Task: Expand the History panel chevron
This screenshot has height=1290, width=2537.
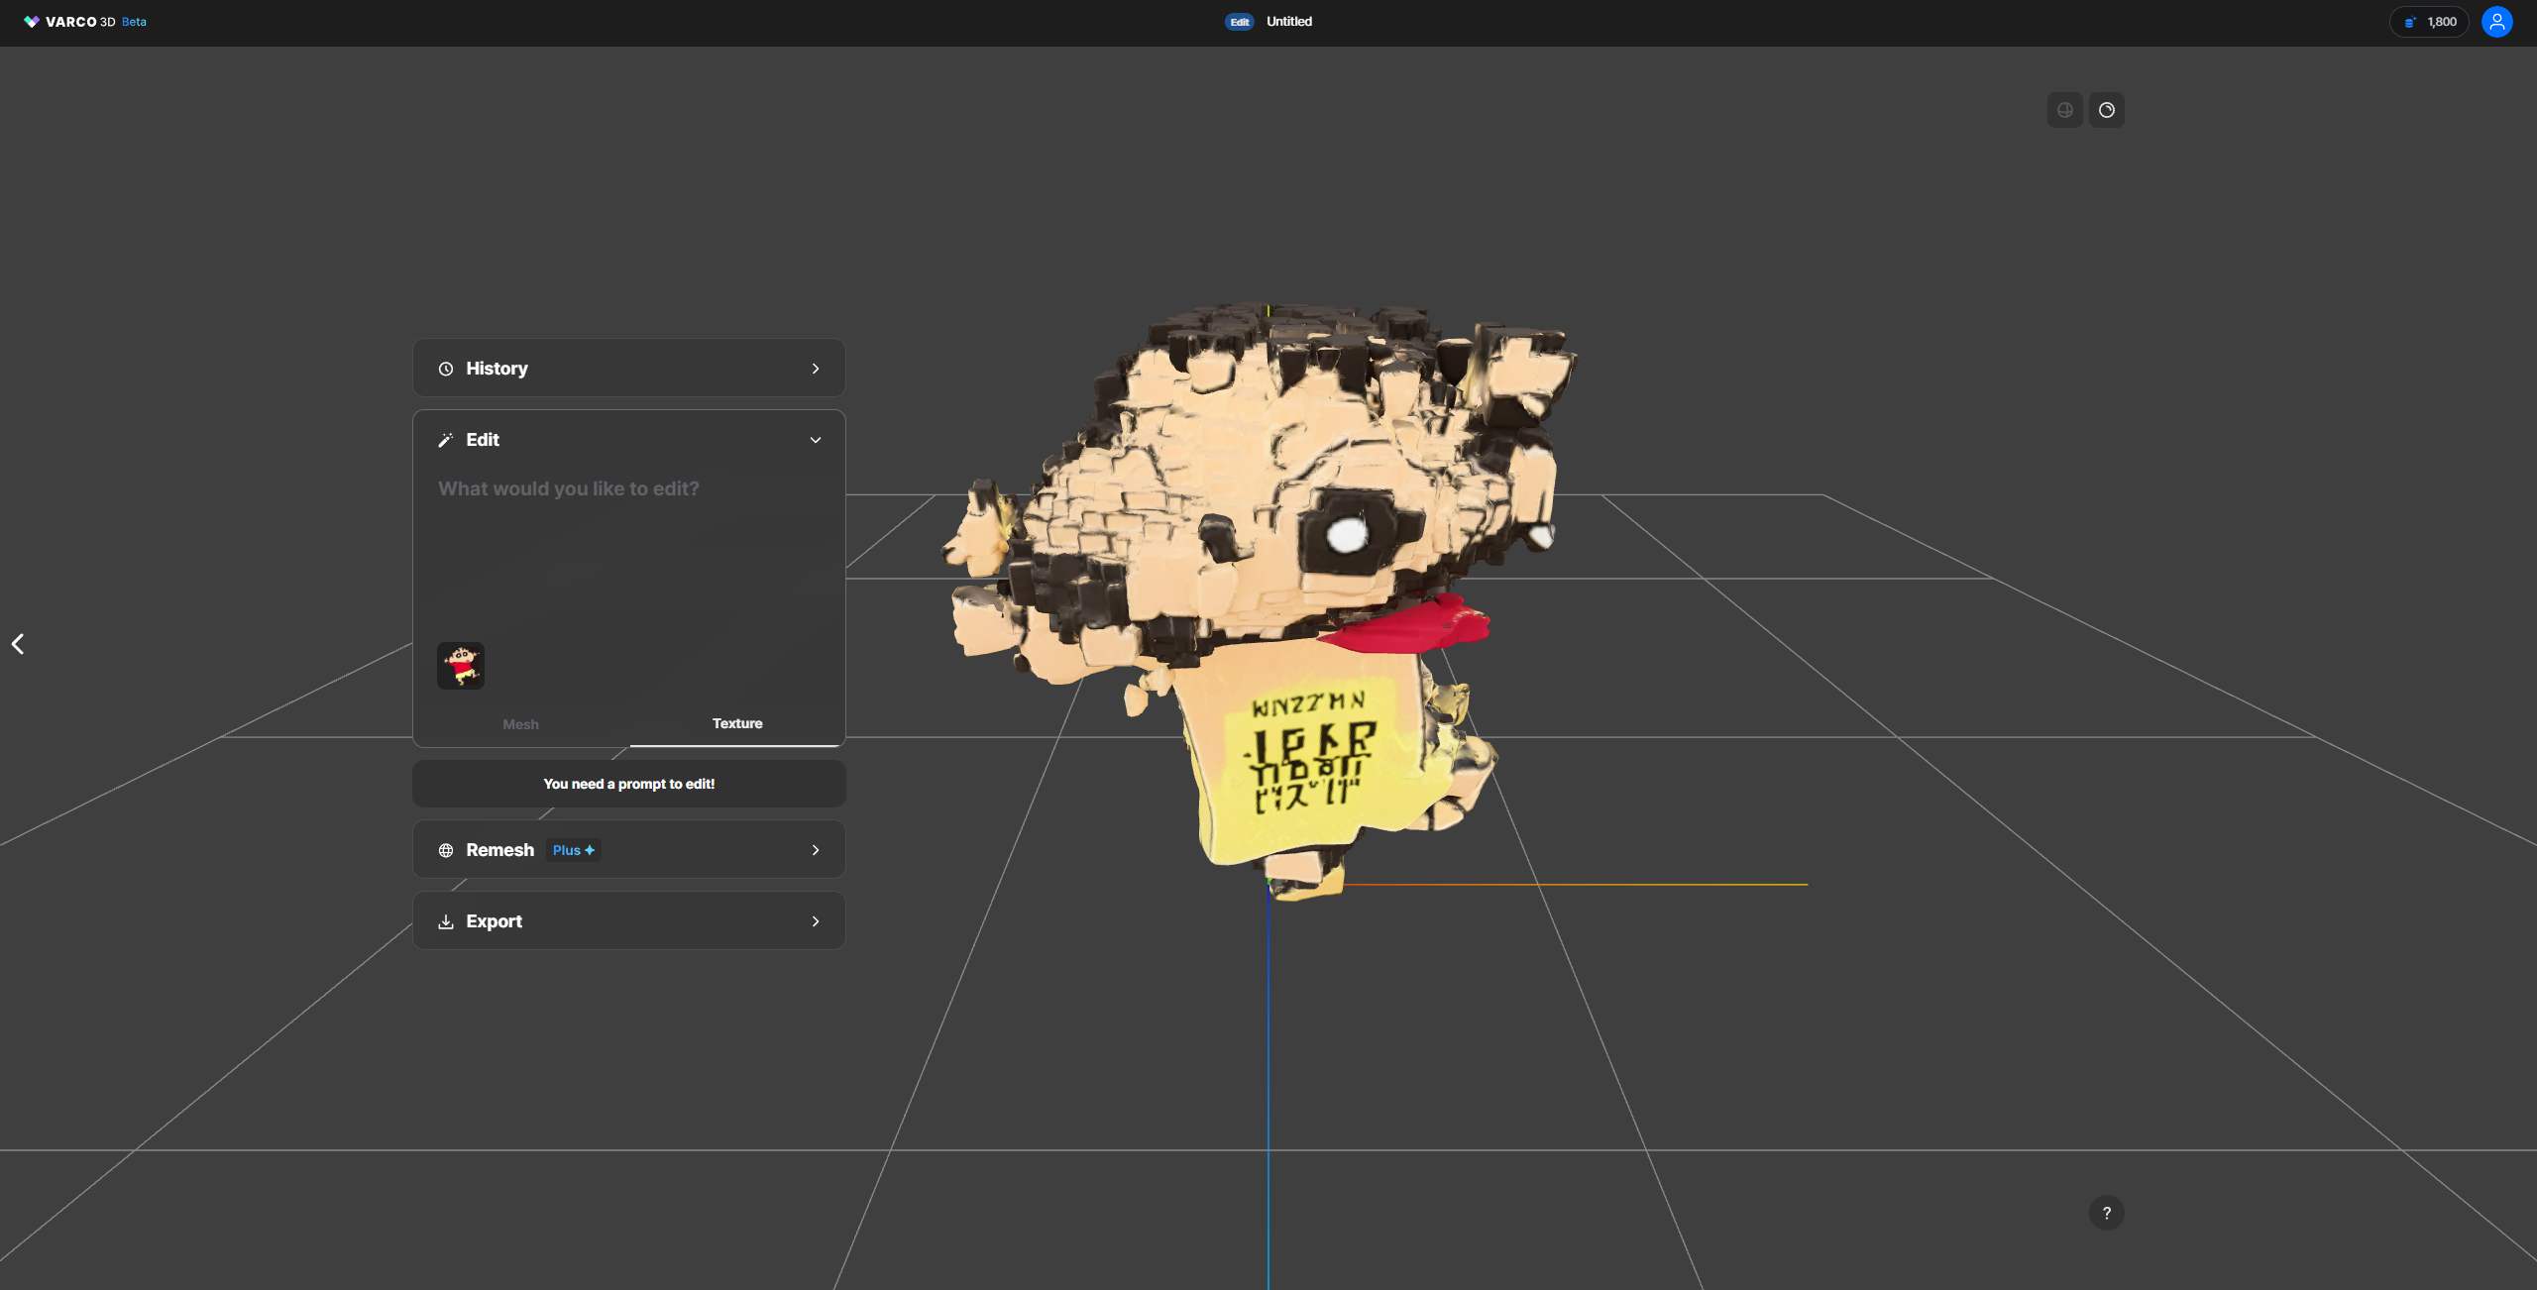Action: [x=815, y=369]
